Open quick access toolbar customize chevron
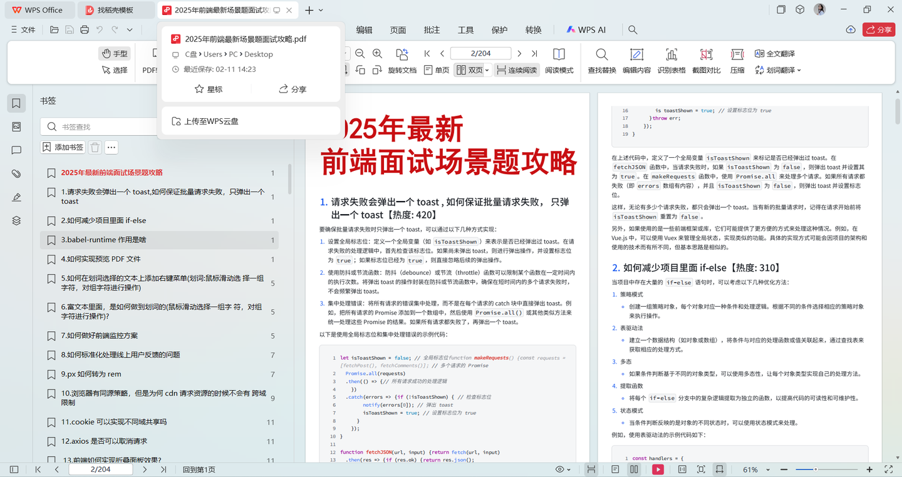This screenshot has width=902, height=477. click(x=130, y=29)
